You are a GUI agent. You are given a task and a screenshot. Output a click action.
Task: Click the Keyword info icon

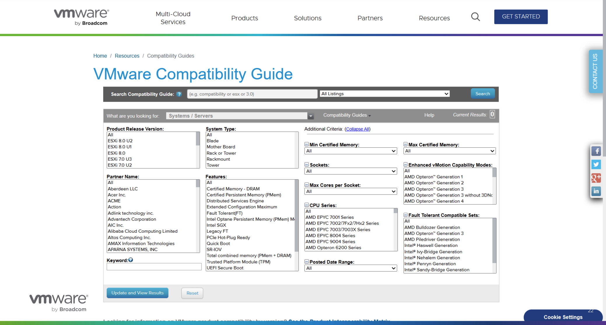click(131, 260)
